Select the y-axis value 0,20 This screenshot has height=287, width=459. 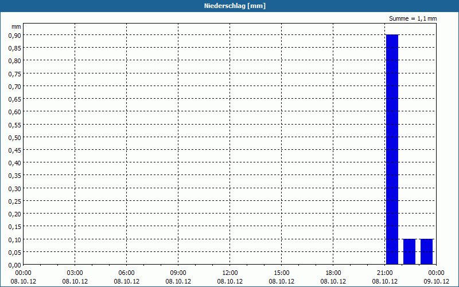pos(15,214)
